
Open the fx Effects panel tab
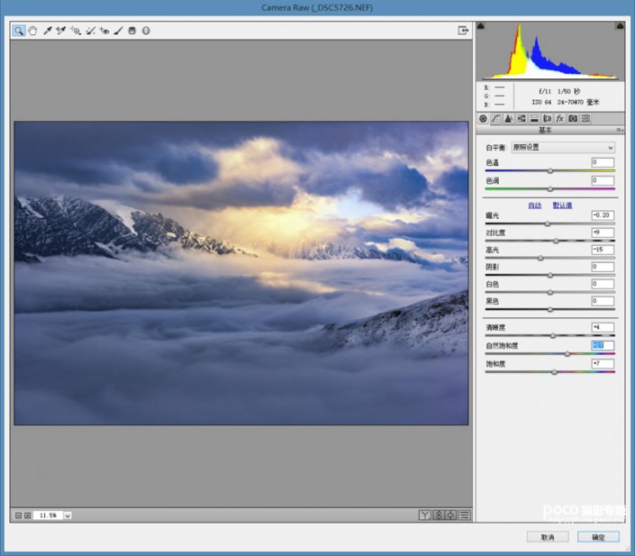[559, 118]
